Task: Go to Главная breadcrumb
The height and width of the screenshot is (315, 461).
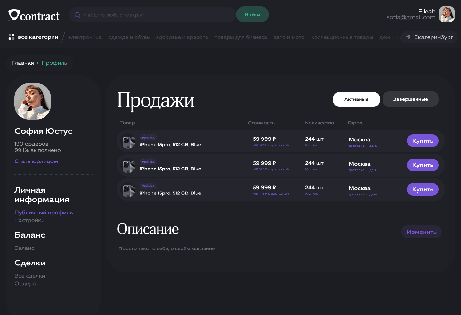Action: pyautogui.click(x=23, y=63)
